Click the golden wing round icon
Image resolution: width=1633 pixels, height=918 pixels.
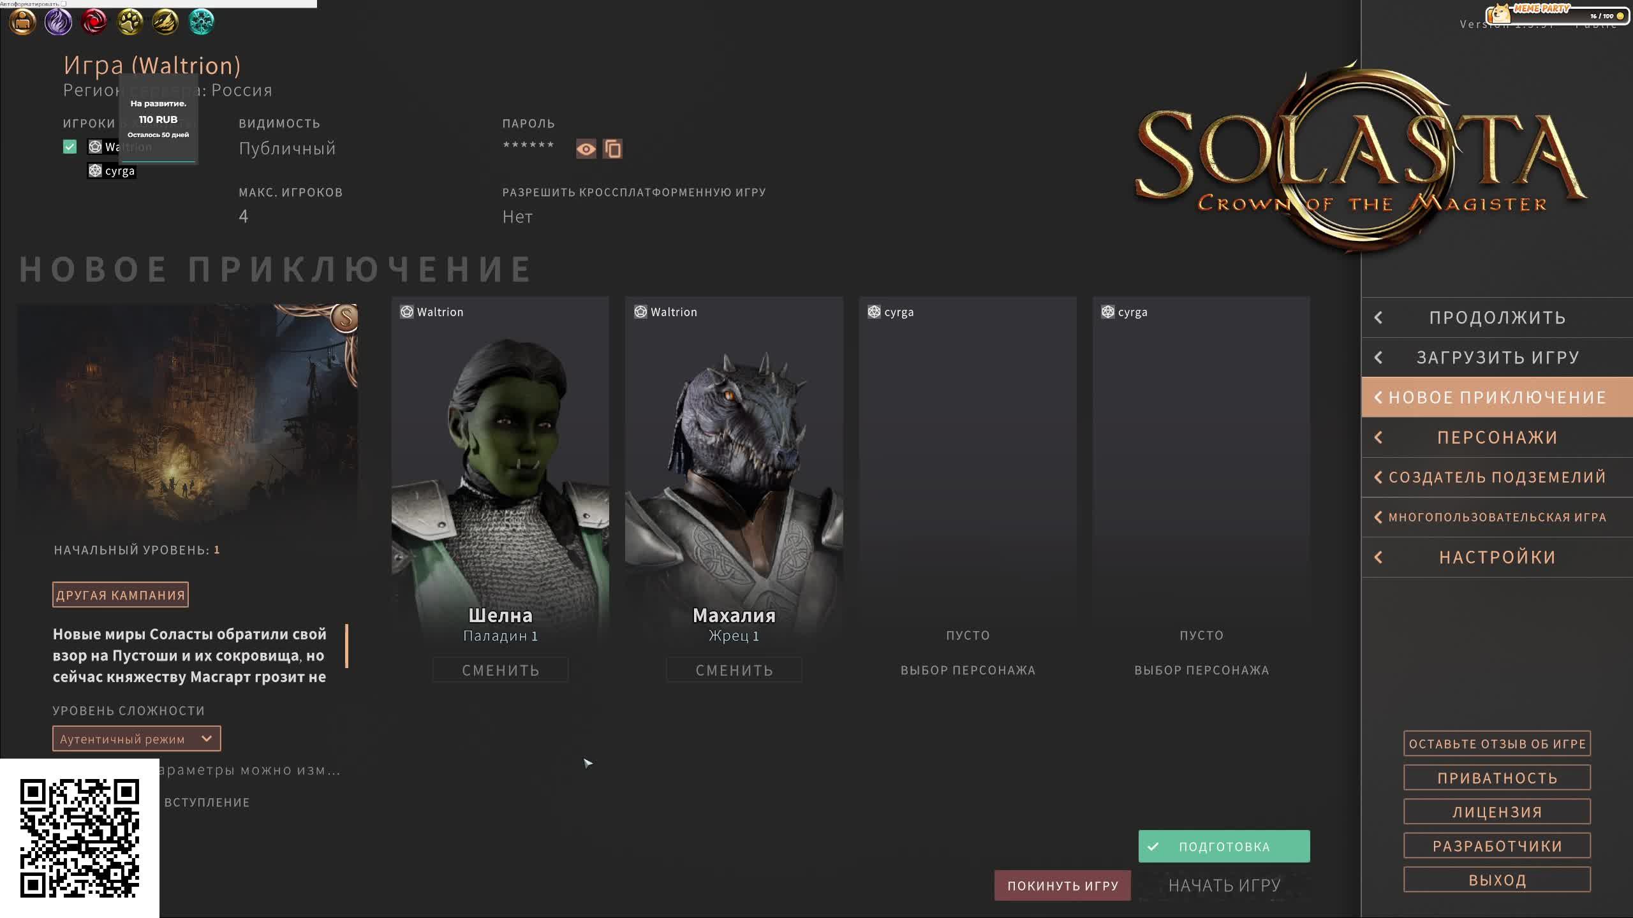pos(165,22)
